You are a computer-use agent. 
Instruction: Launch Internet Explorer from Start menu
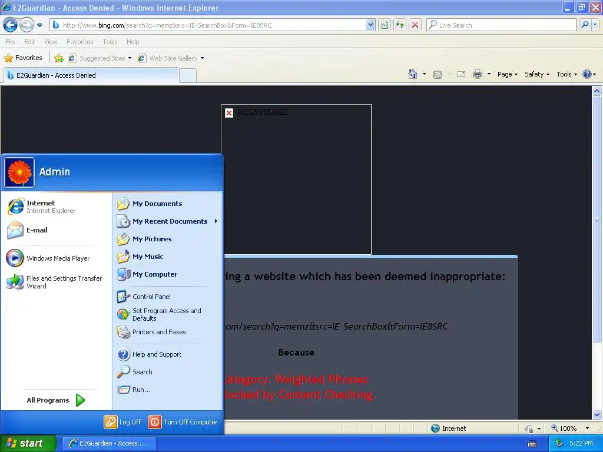[56, 207]
